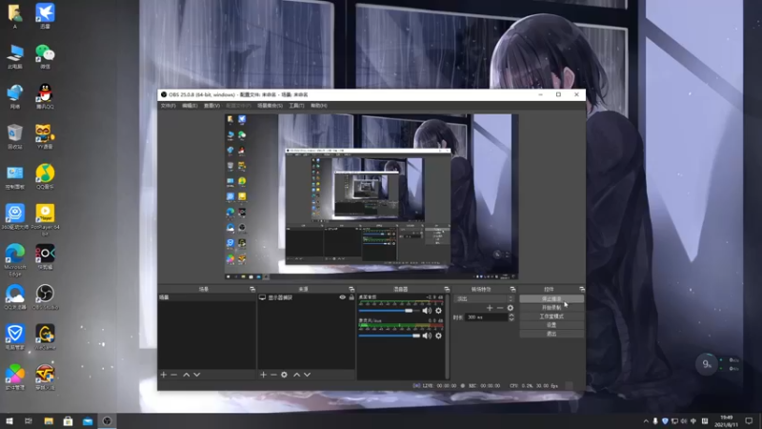The width and height of the screenshot is (762, 429).
Task: Open the Microsoft Edge desktop icon
Action: coord(15,260)
